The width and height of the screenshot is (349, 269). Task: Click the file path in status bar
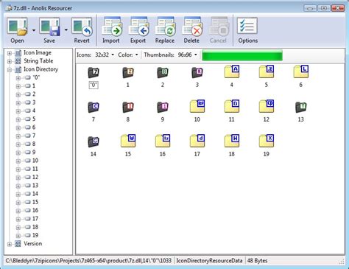click(88, 261)
